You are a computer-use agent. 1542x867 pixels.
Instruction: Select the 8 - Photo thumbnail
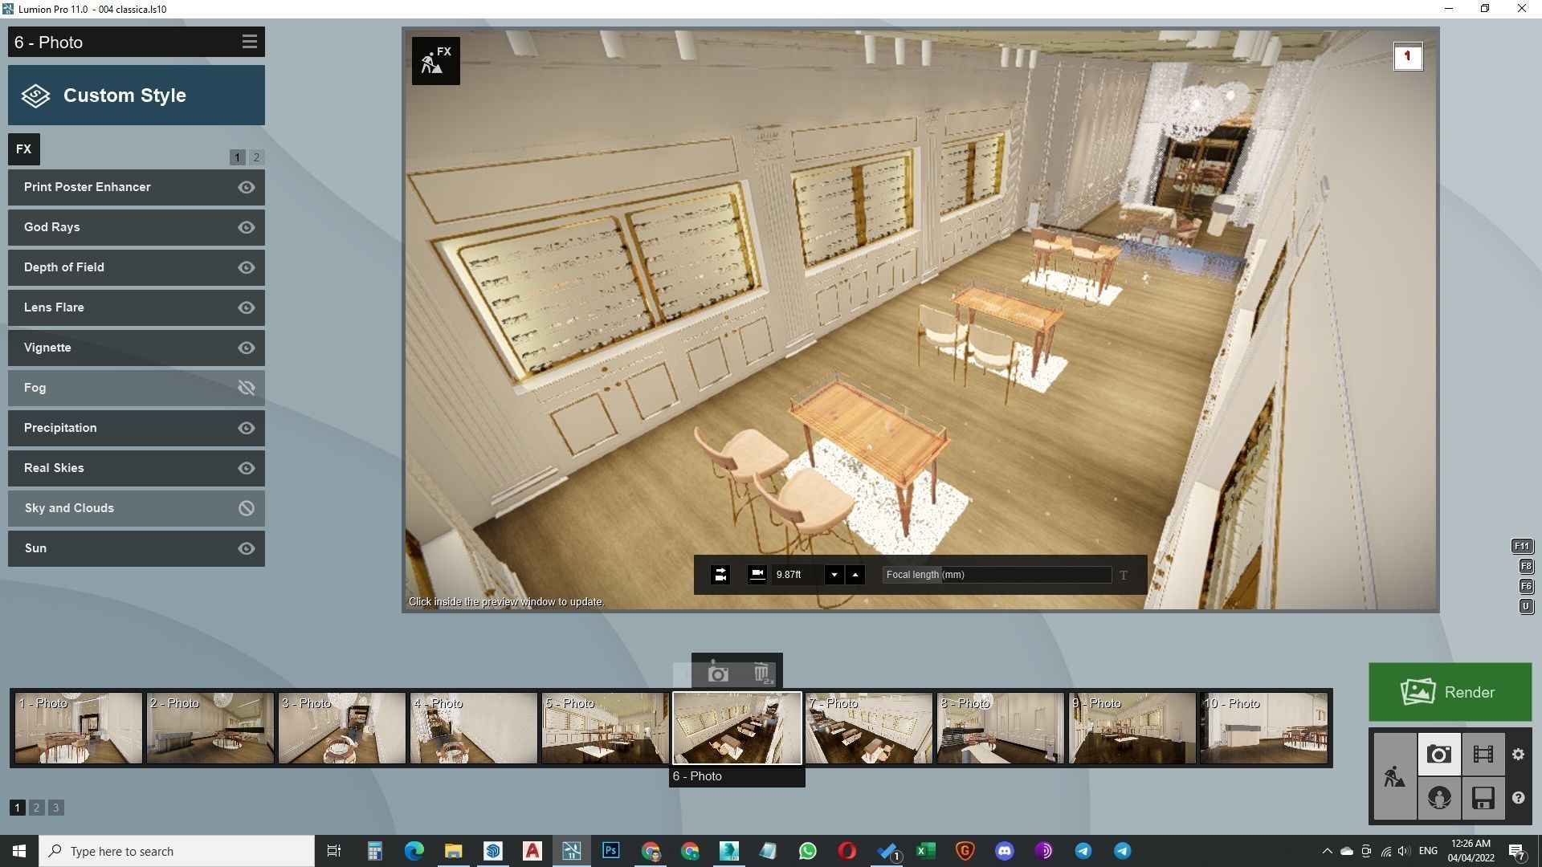pyautogui.click(x=1000, y=728)
